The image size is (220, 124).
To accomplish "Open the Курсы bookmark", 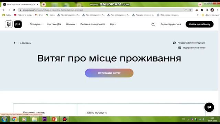I will coord(7,15).
